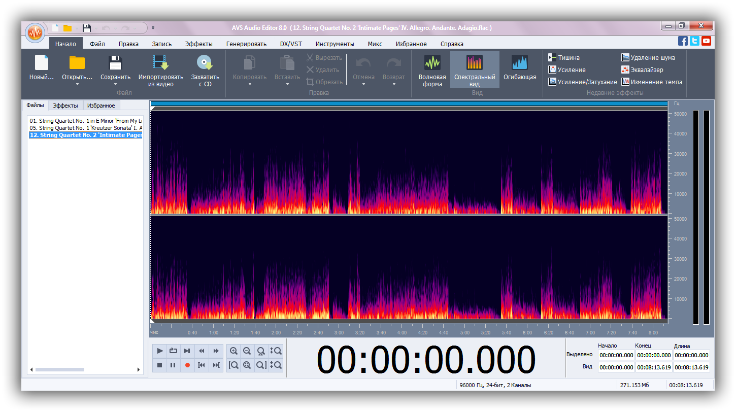Toggle loop playback button
This screenshot has width=736, height=412.
click(174, 351)
